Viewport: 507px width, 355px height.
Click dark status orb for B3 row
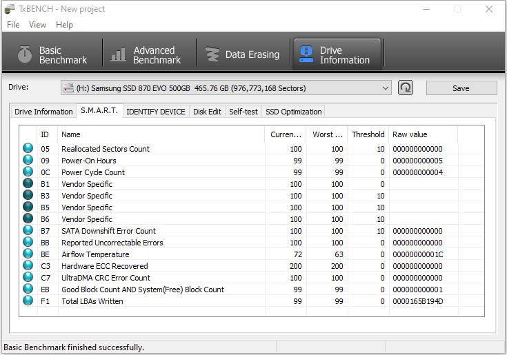point(28,195)
